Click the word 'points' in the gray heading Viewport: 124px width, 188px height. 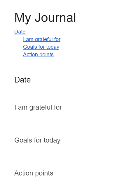44,173
